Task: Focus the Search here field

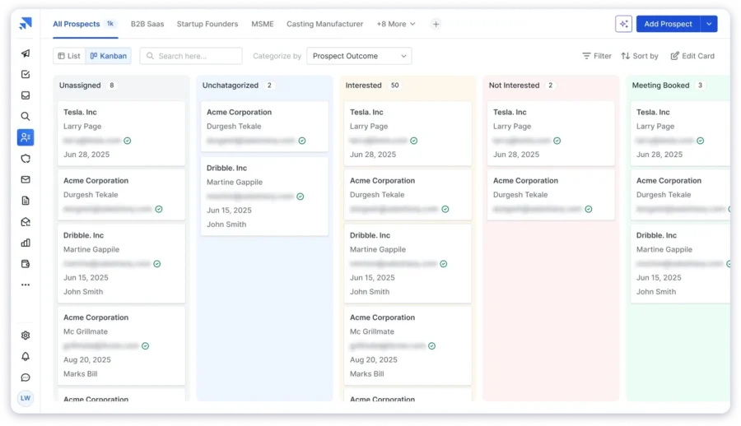Action: (191, 56)
